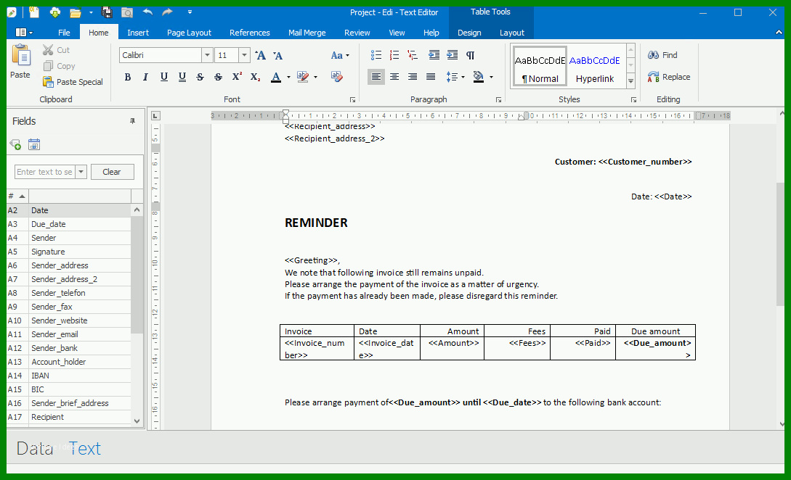Select IBAN field in list
The height and width of the screenshot is (480, 791).
(69, 376)
